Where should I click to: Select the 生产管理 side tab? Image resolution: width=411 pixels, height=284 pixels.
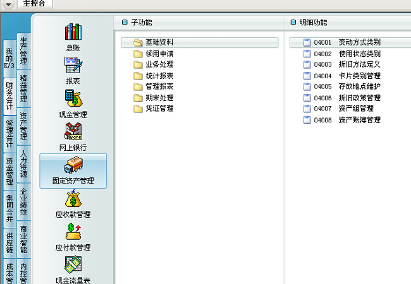pyautogui.click(x=23, y=50)
